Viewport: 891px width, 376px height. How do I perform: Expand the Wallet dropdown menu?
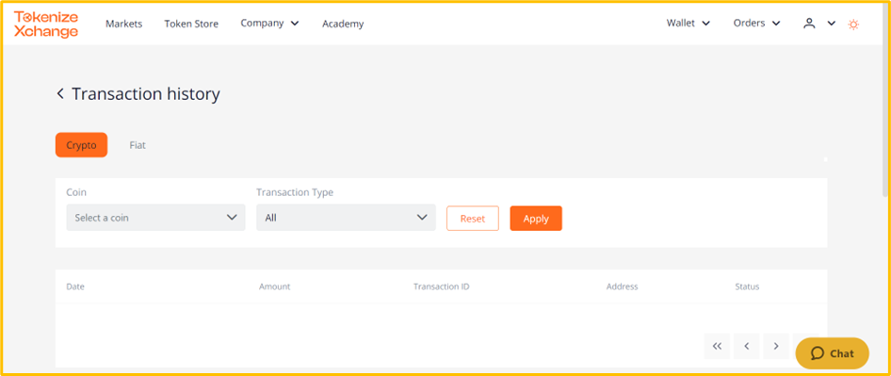click(x=688, y=24)
